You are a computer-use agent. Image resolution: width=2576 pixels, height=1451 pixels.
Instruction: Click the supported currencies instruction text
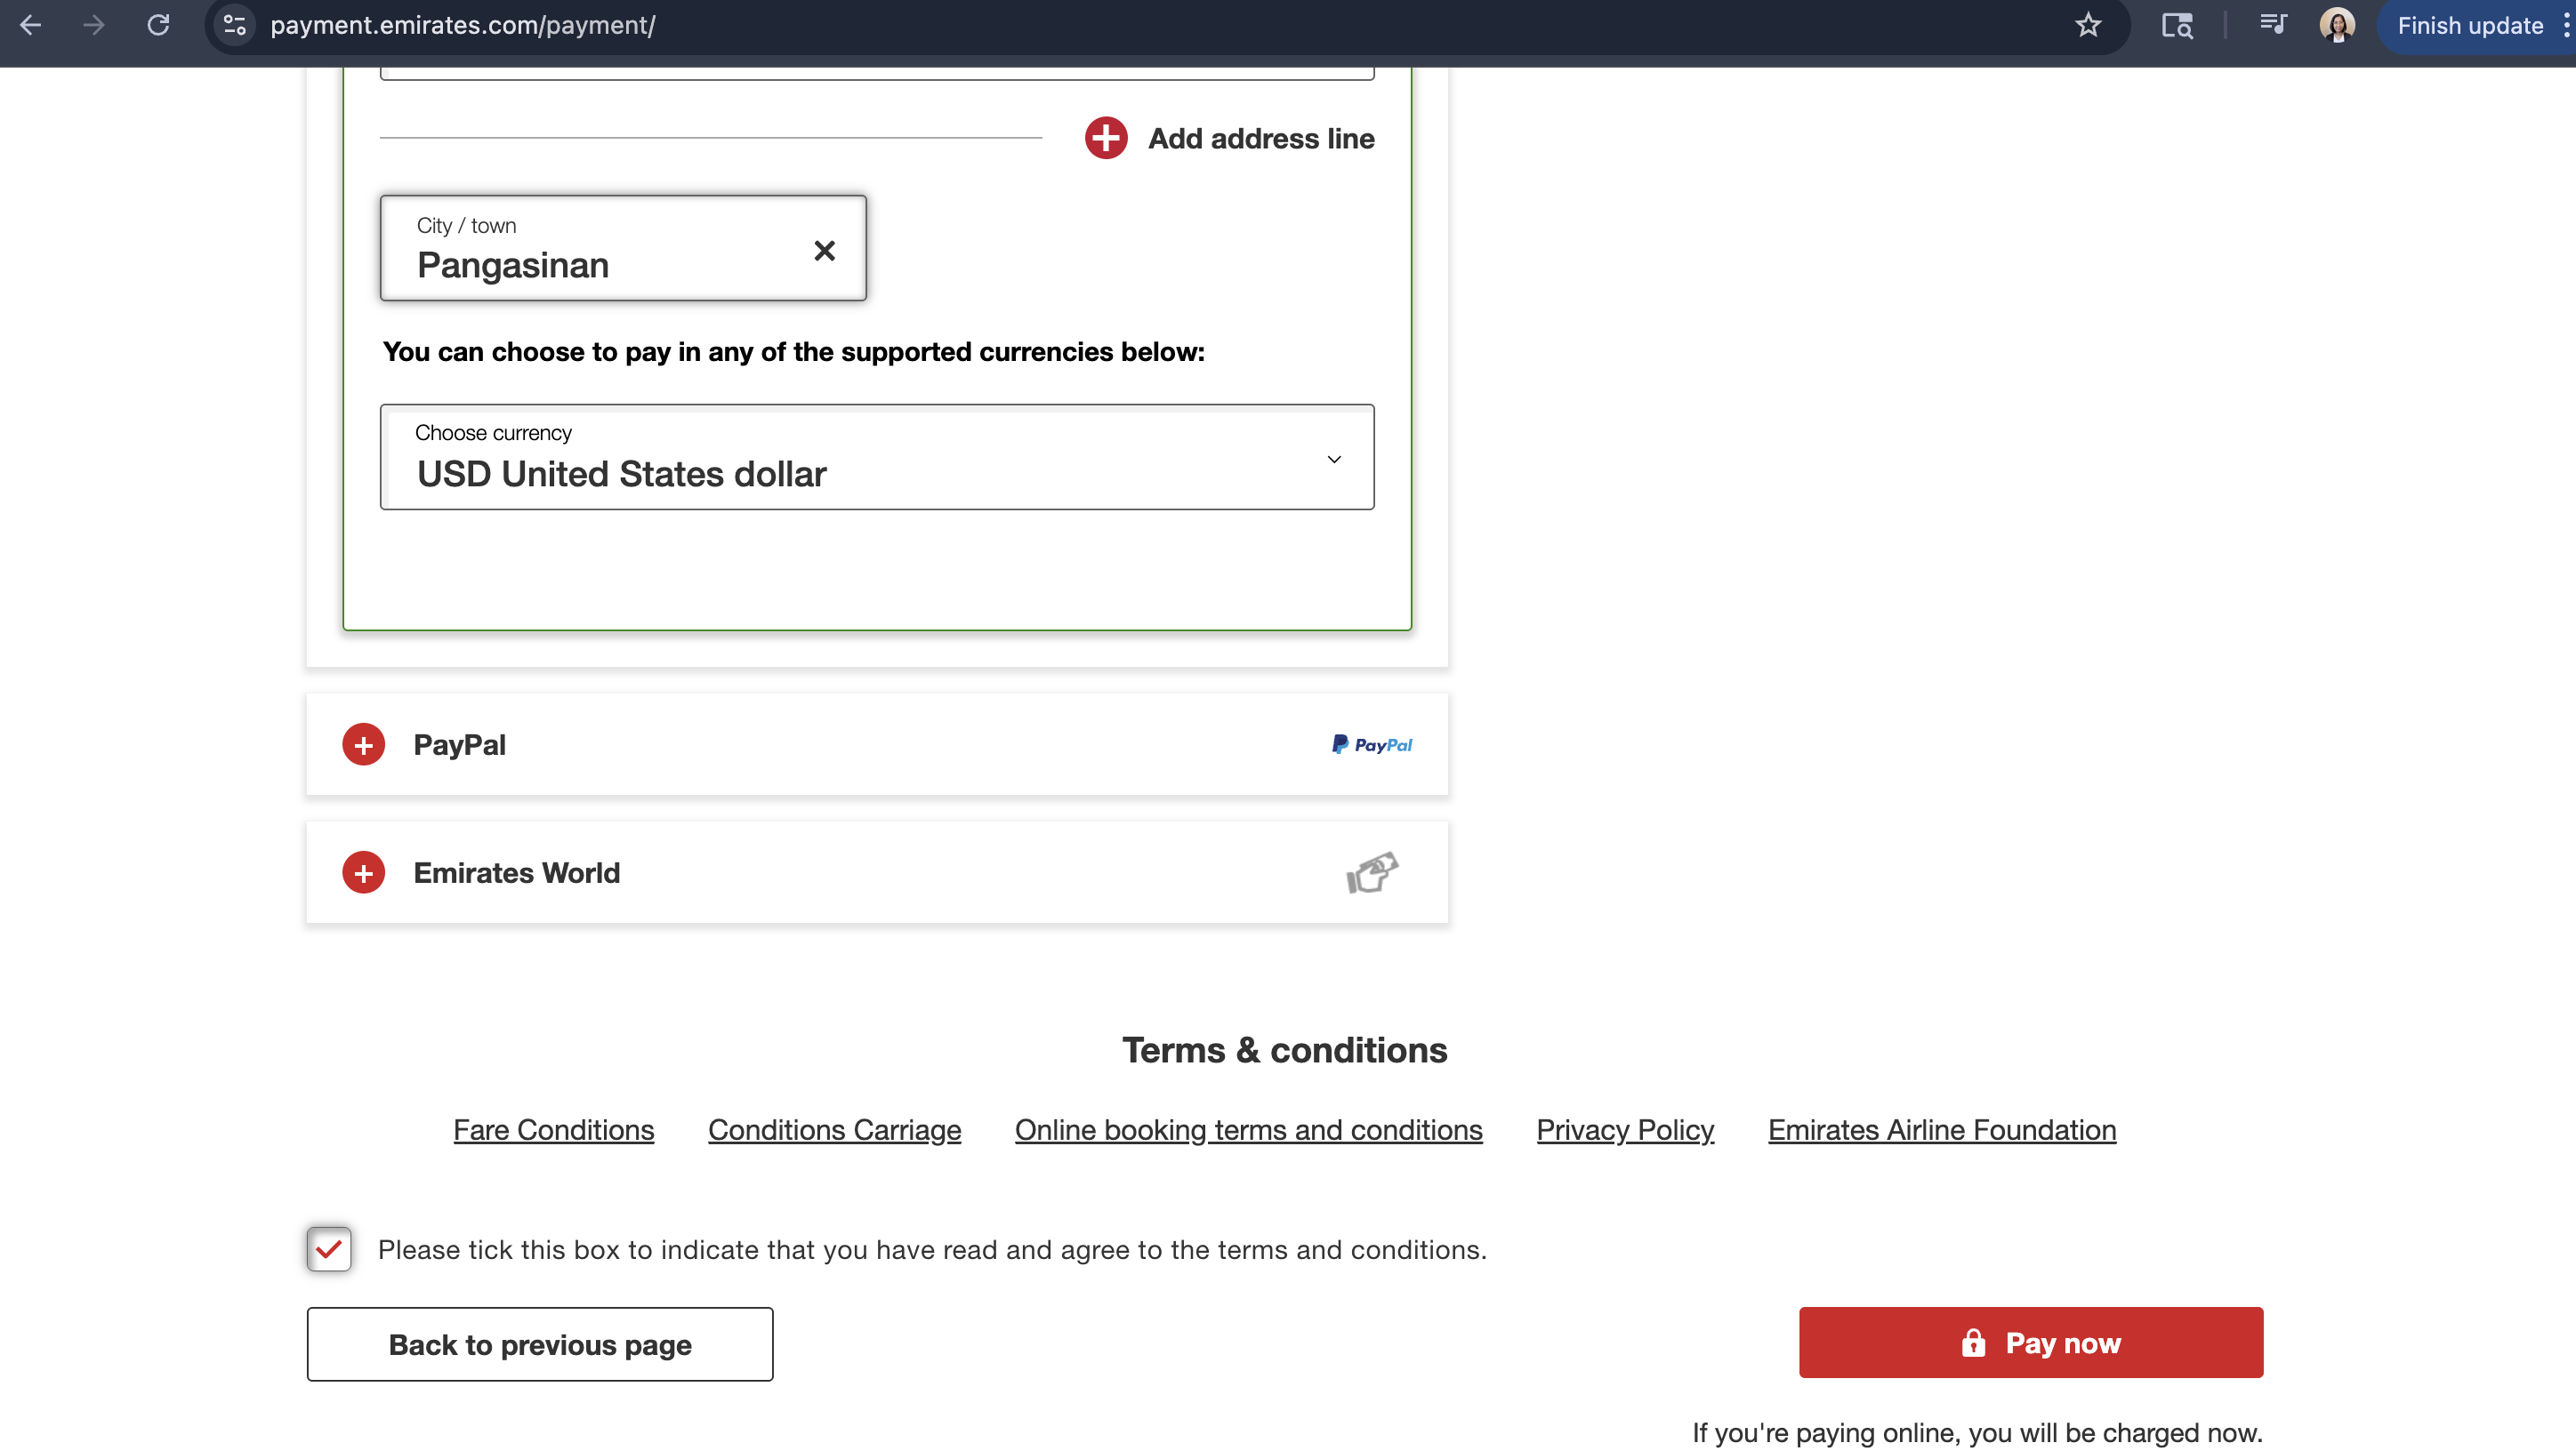pyautogui.click(x=794, y=352)
